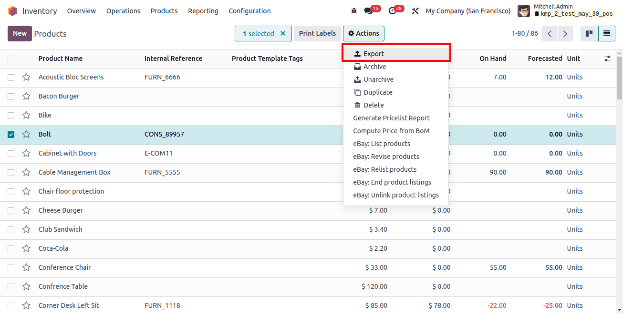Check the Acoustic Bloc Screens row checkbox
The width and height of the screenshot is (623, 314).
coord(11,78)
